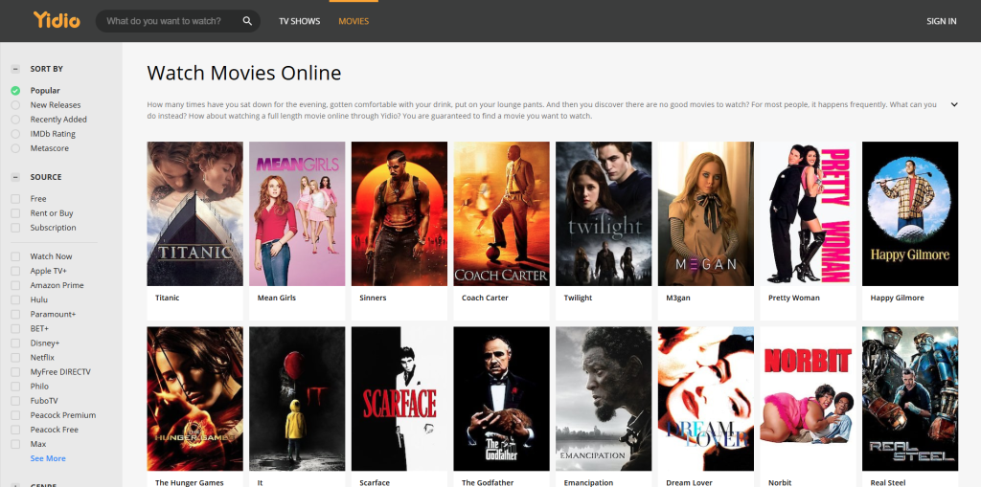Collapse the SOURCE section
This screenshot has height=487, width=981.
(x=15, y=177)
